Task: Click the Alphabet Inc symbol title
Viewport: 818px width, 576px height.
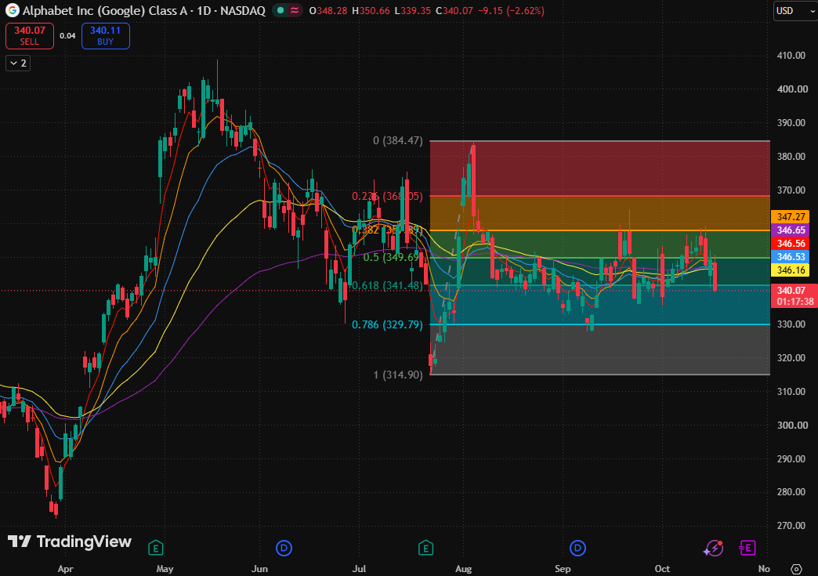Action: click(144, 10)
